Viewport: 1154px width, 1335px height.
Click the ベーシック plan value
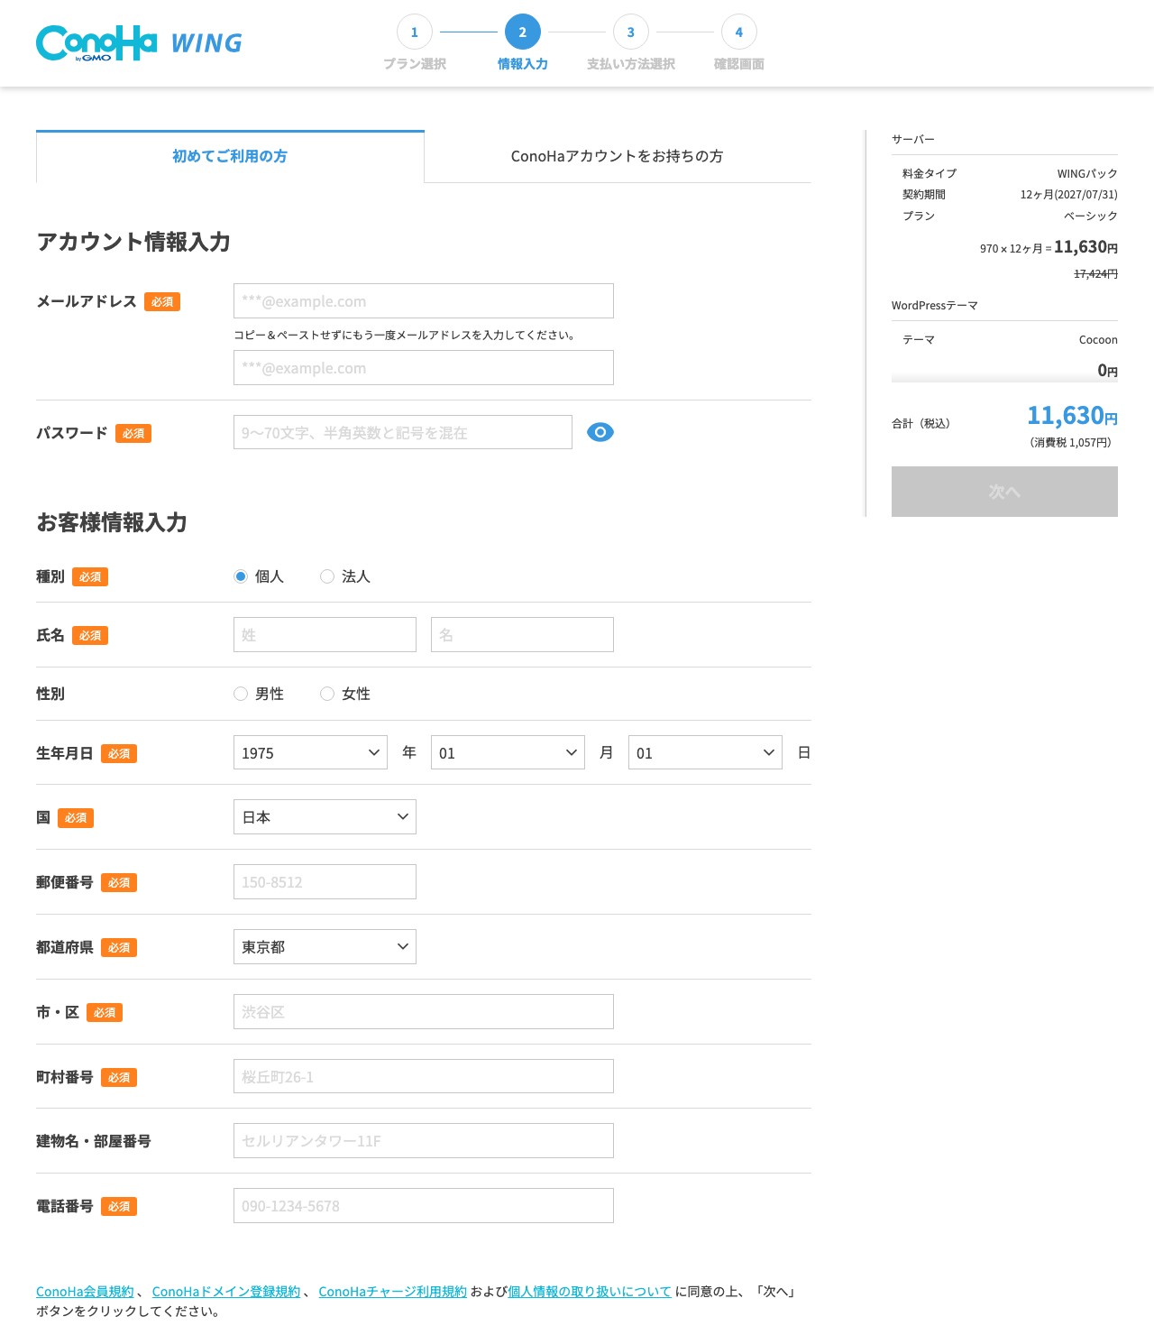pos(1090,216)
